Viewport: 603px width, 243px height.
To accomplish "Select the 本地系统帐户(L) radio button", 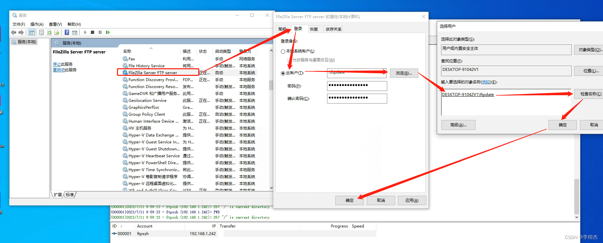I will (x=283, y=51).
